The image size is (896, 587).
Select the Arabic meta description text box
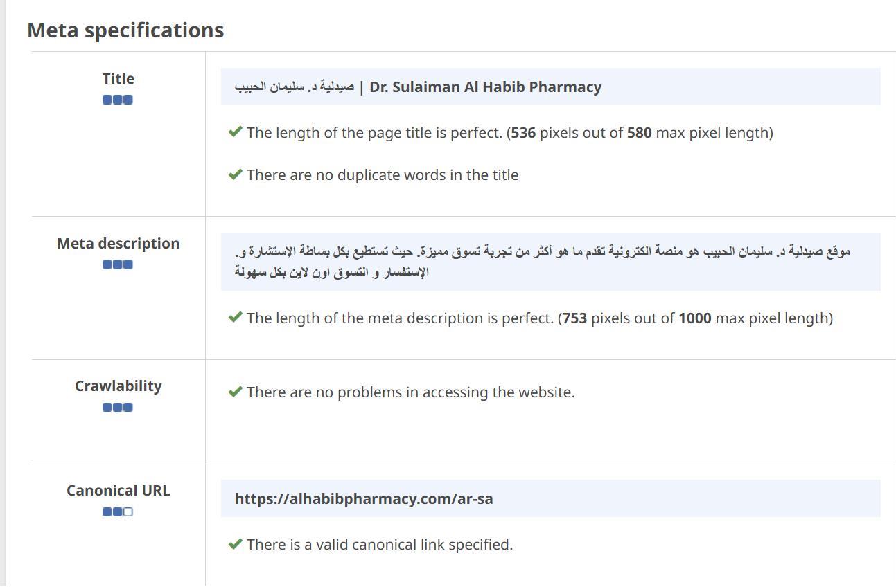coord(550,262)
